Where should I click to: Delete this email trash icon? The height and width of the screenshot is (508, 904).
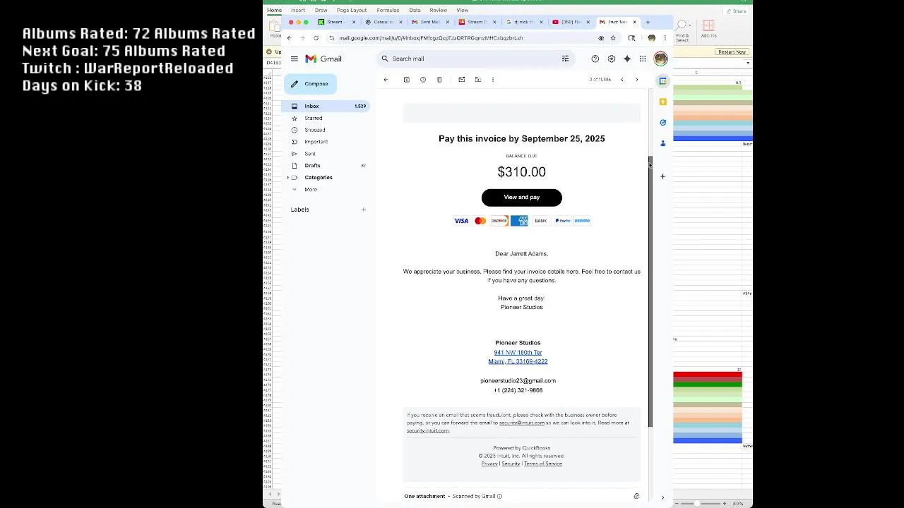pyautogui.click(x=439, y=80)
